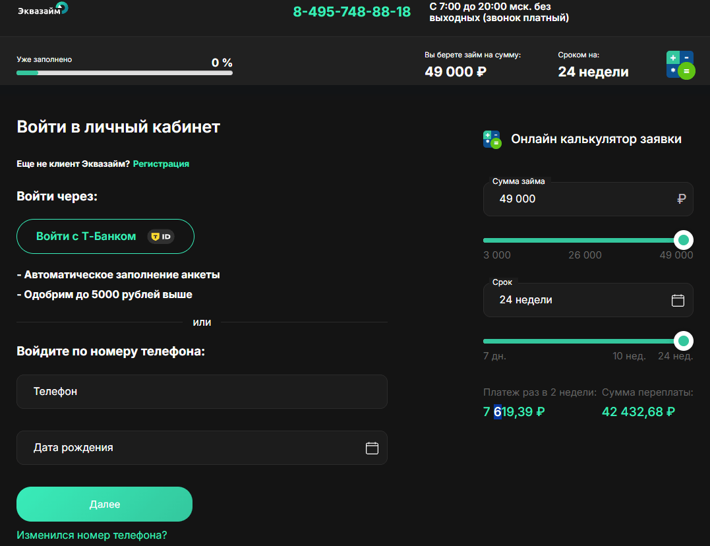Call phone number 8-495-748-88-18
710x546 pixels.
coord(352,12)
